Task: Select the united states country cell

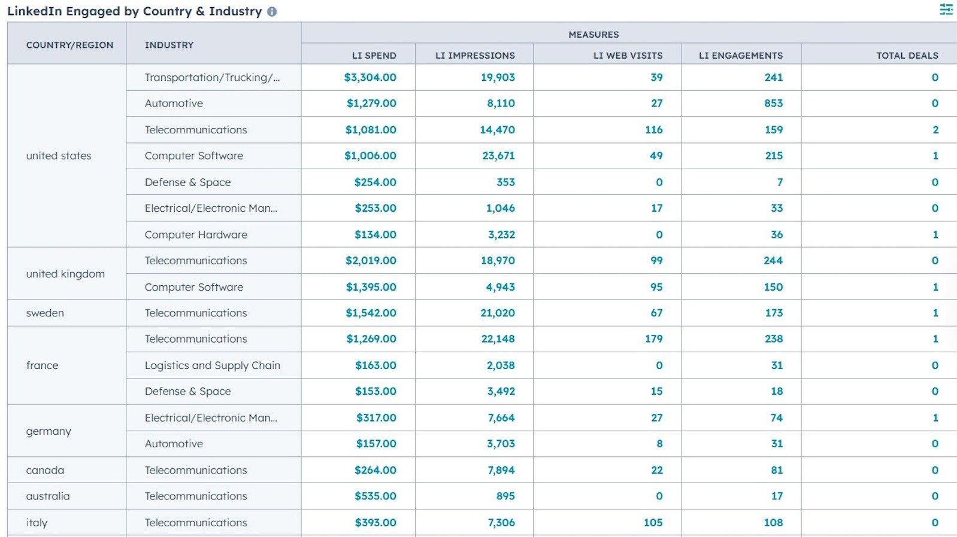Action: (59, 155)
